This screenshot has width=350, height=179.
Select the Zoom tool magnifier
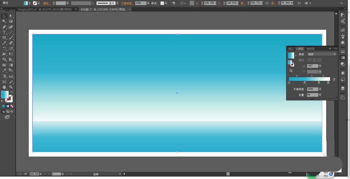11,87
